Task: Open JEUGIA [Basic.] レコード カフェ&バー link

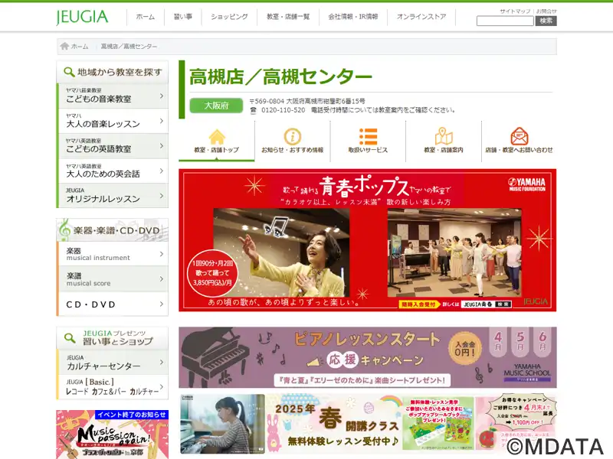Action: pos(112,387)
